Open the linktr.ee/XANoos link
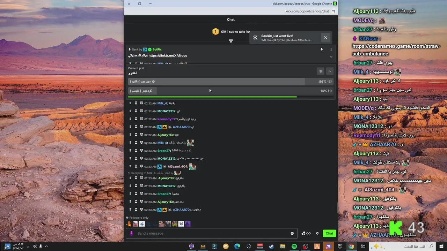 (168, 55)
